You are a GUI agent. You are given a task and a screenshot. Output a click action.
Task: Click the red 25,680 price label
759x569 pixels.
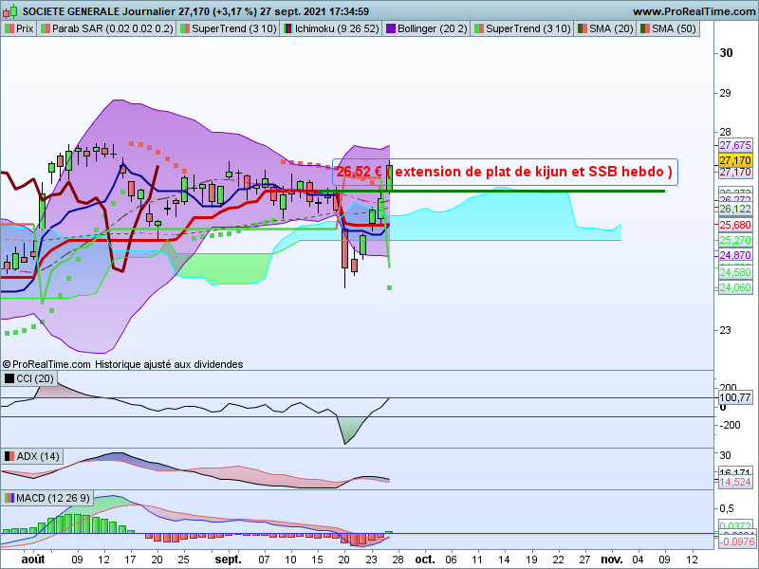tap(734, 225)
